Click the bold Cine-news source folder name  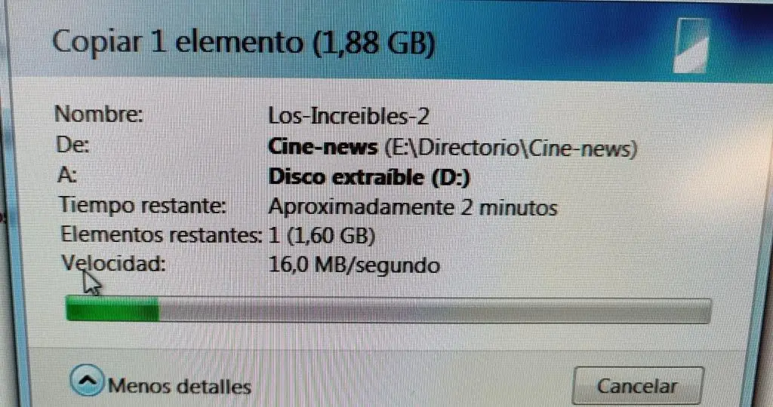click(x=323, y=147)
